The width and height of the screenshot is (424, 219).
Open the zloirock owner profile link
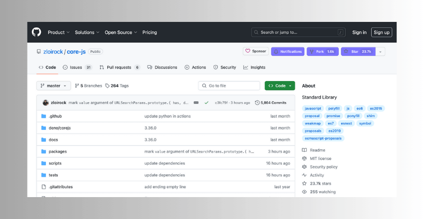click(x=53, y=51)
